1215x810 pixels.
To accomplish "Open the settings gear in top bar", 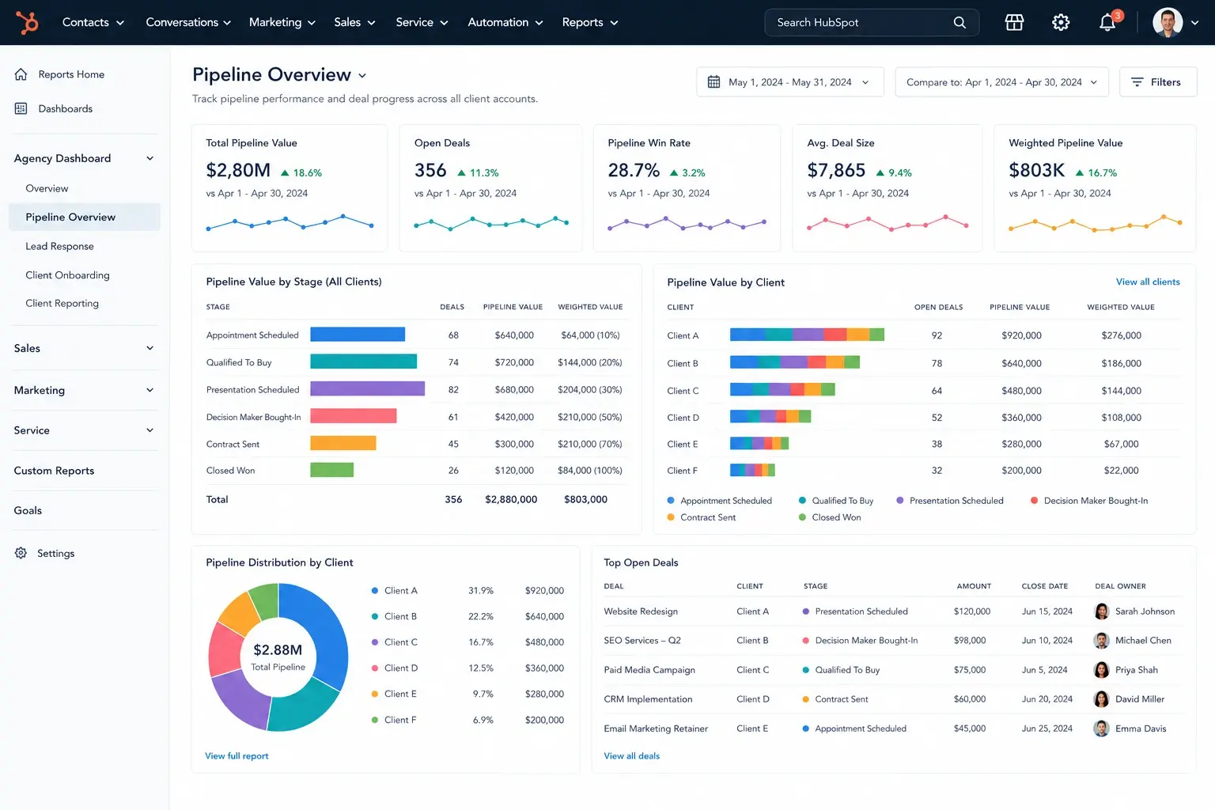I will pyautogui.click(x=1061, y=22).
